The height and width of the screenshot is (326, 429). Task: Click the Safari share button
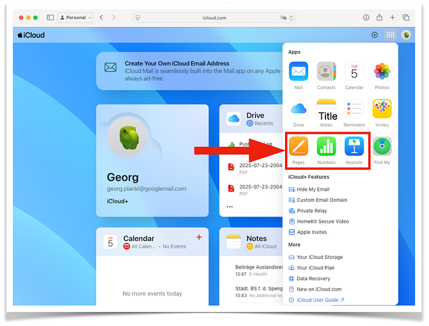click(379, 18)
